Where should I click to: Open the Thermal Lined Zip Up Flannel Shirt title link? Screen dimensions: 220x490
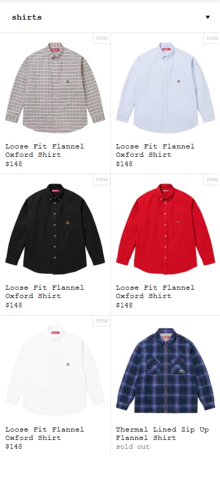click(x=162, y=434)
